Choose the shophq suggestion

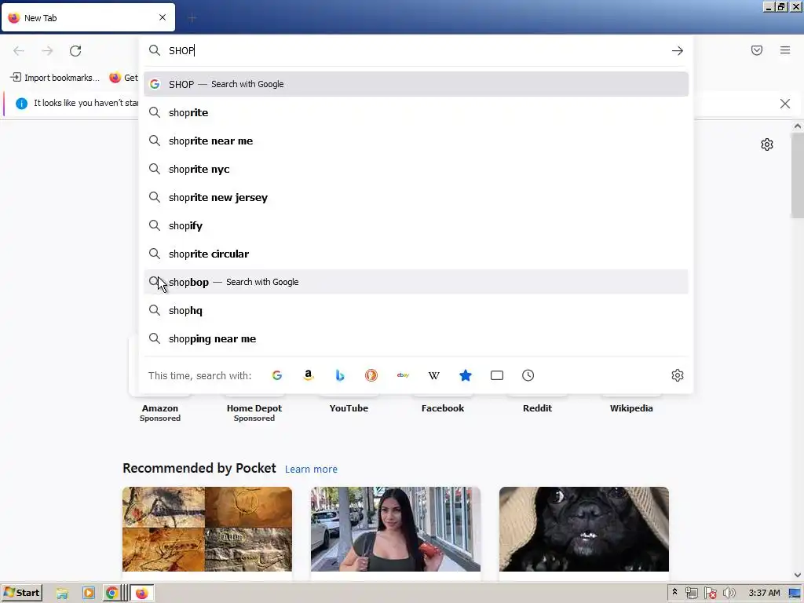416,310
